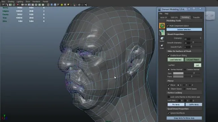Toggle Enable Brush Sliding checkbox
This screenshot has width=218, height=122.
tap(169, 55)
